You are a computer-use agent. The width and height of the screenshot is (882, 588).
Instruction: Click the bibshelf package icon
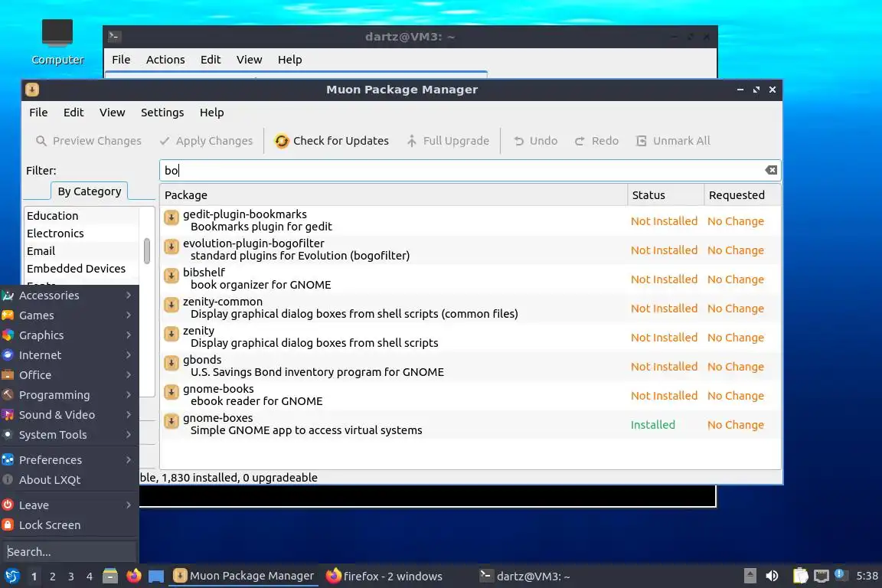(171, 276)
